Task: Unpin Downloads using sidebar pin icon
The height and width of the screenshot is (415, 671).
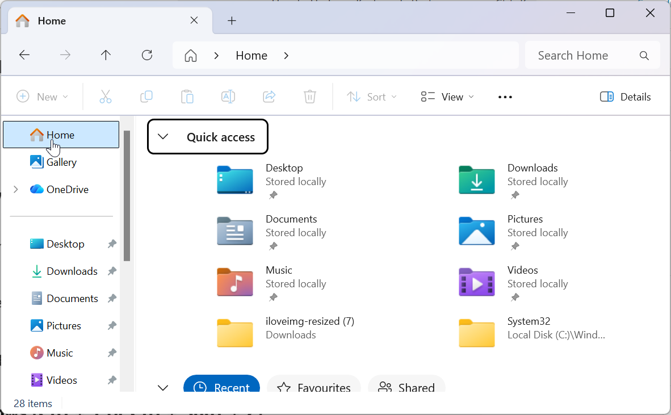Action: click(112, 271)
